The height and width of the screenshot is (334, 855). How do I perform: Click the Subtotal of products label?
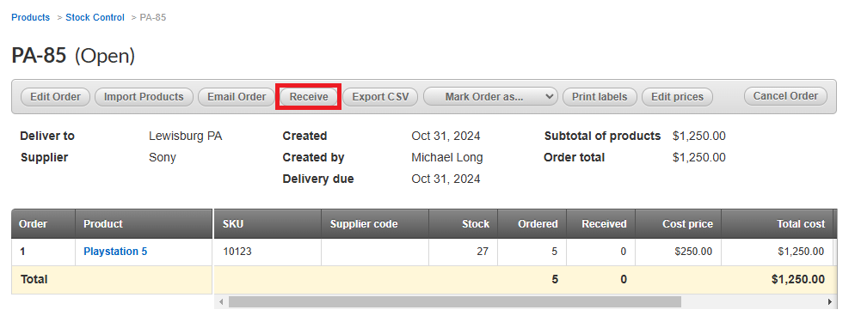(602, 136)
